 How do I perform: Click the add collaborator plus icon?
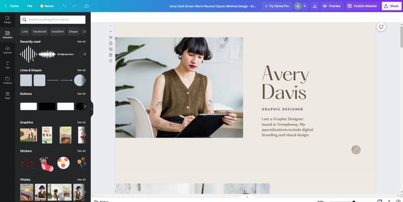click(304, 6)
